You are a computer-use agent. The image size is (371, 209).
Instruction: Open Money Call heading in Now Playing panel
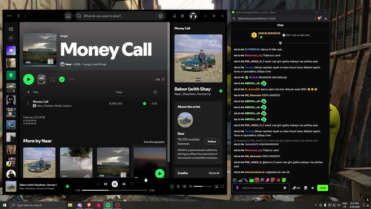[x=182, y=28]
